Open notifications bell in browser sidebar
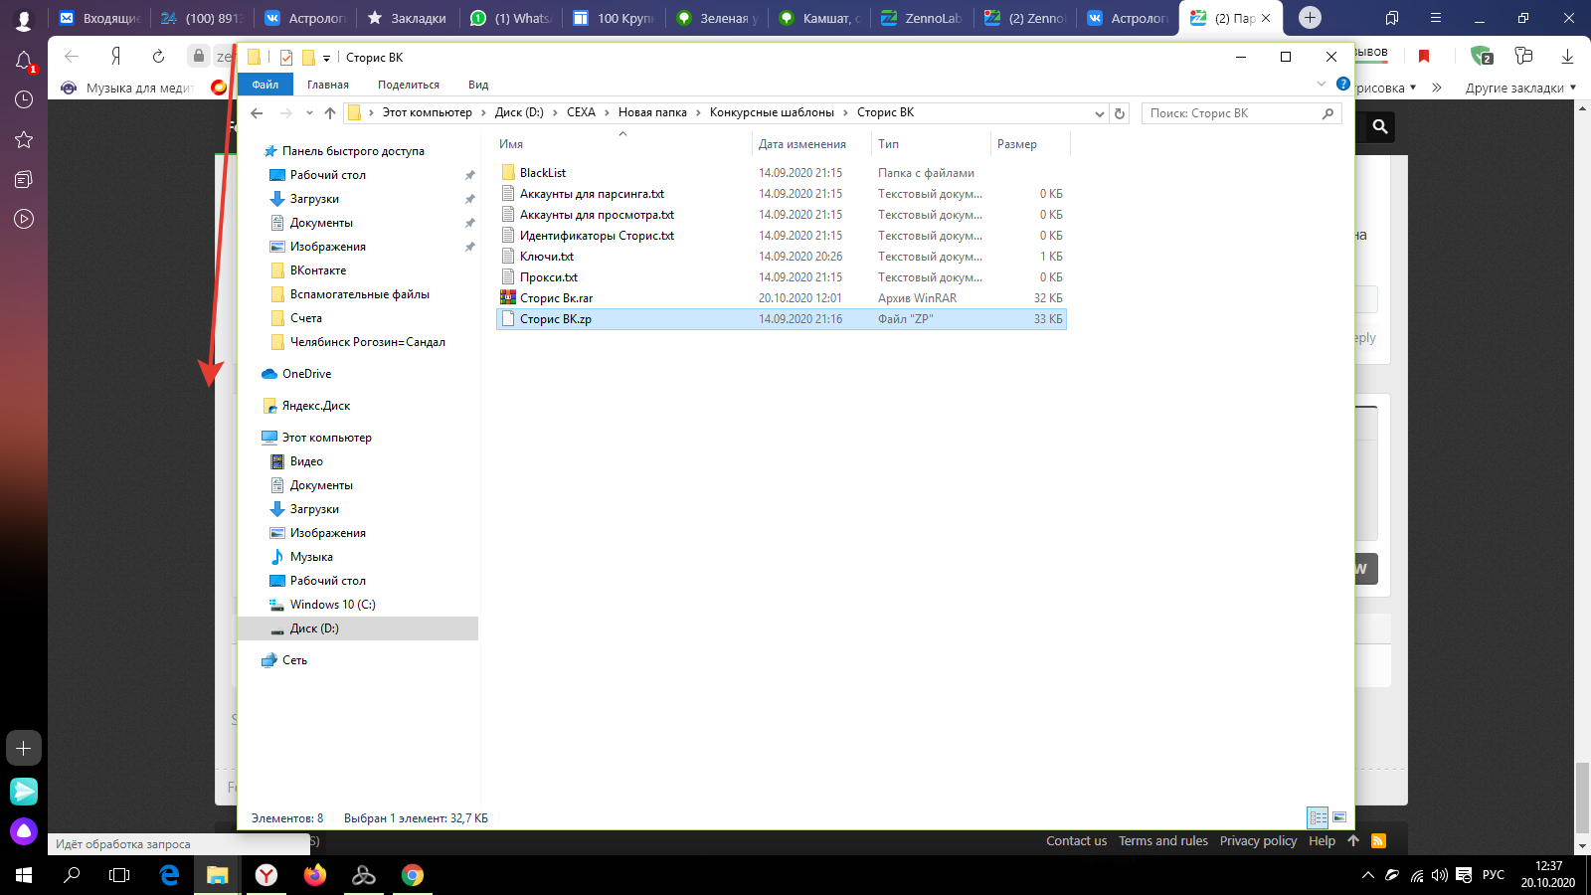 pyautogui.click(x=24, y=61)
